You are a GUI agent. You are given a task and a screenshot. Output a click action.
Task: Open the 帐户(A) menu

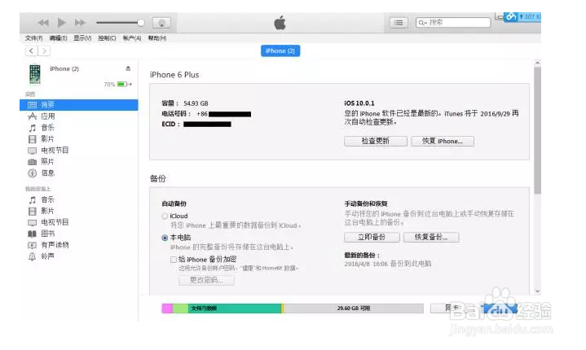coord(132,38)
